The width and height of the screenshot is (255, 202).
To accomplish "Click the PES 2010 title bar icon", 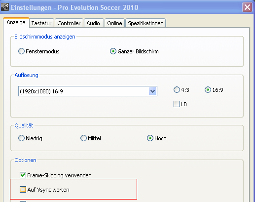I will [x=5, y=7].
